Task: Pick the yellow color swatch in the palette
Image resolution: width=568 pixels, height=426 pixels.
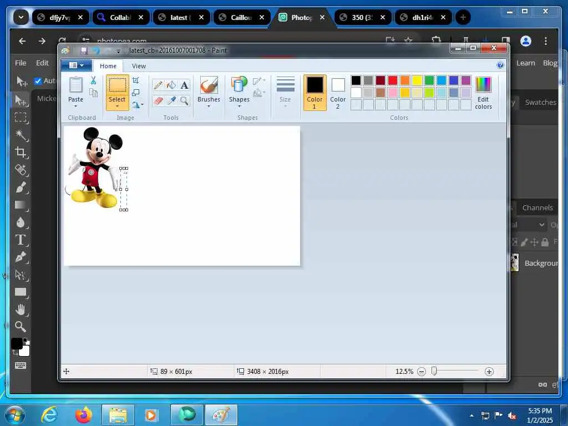Action: (417, 80)
